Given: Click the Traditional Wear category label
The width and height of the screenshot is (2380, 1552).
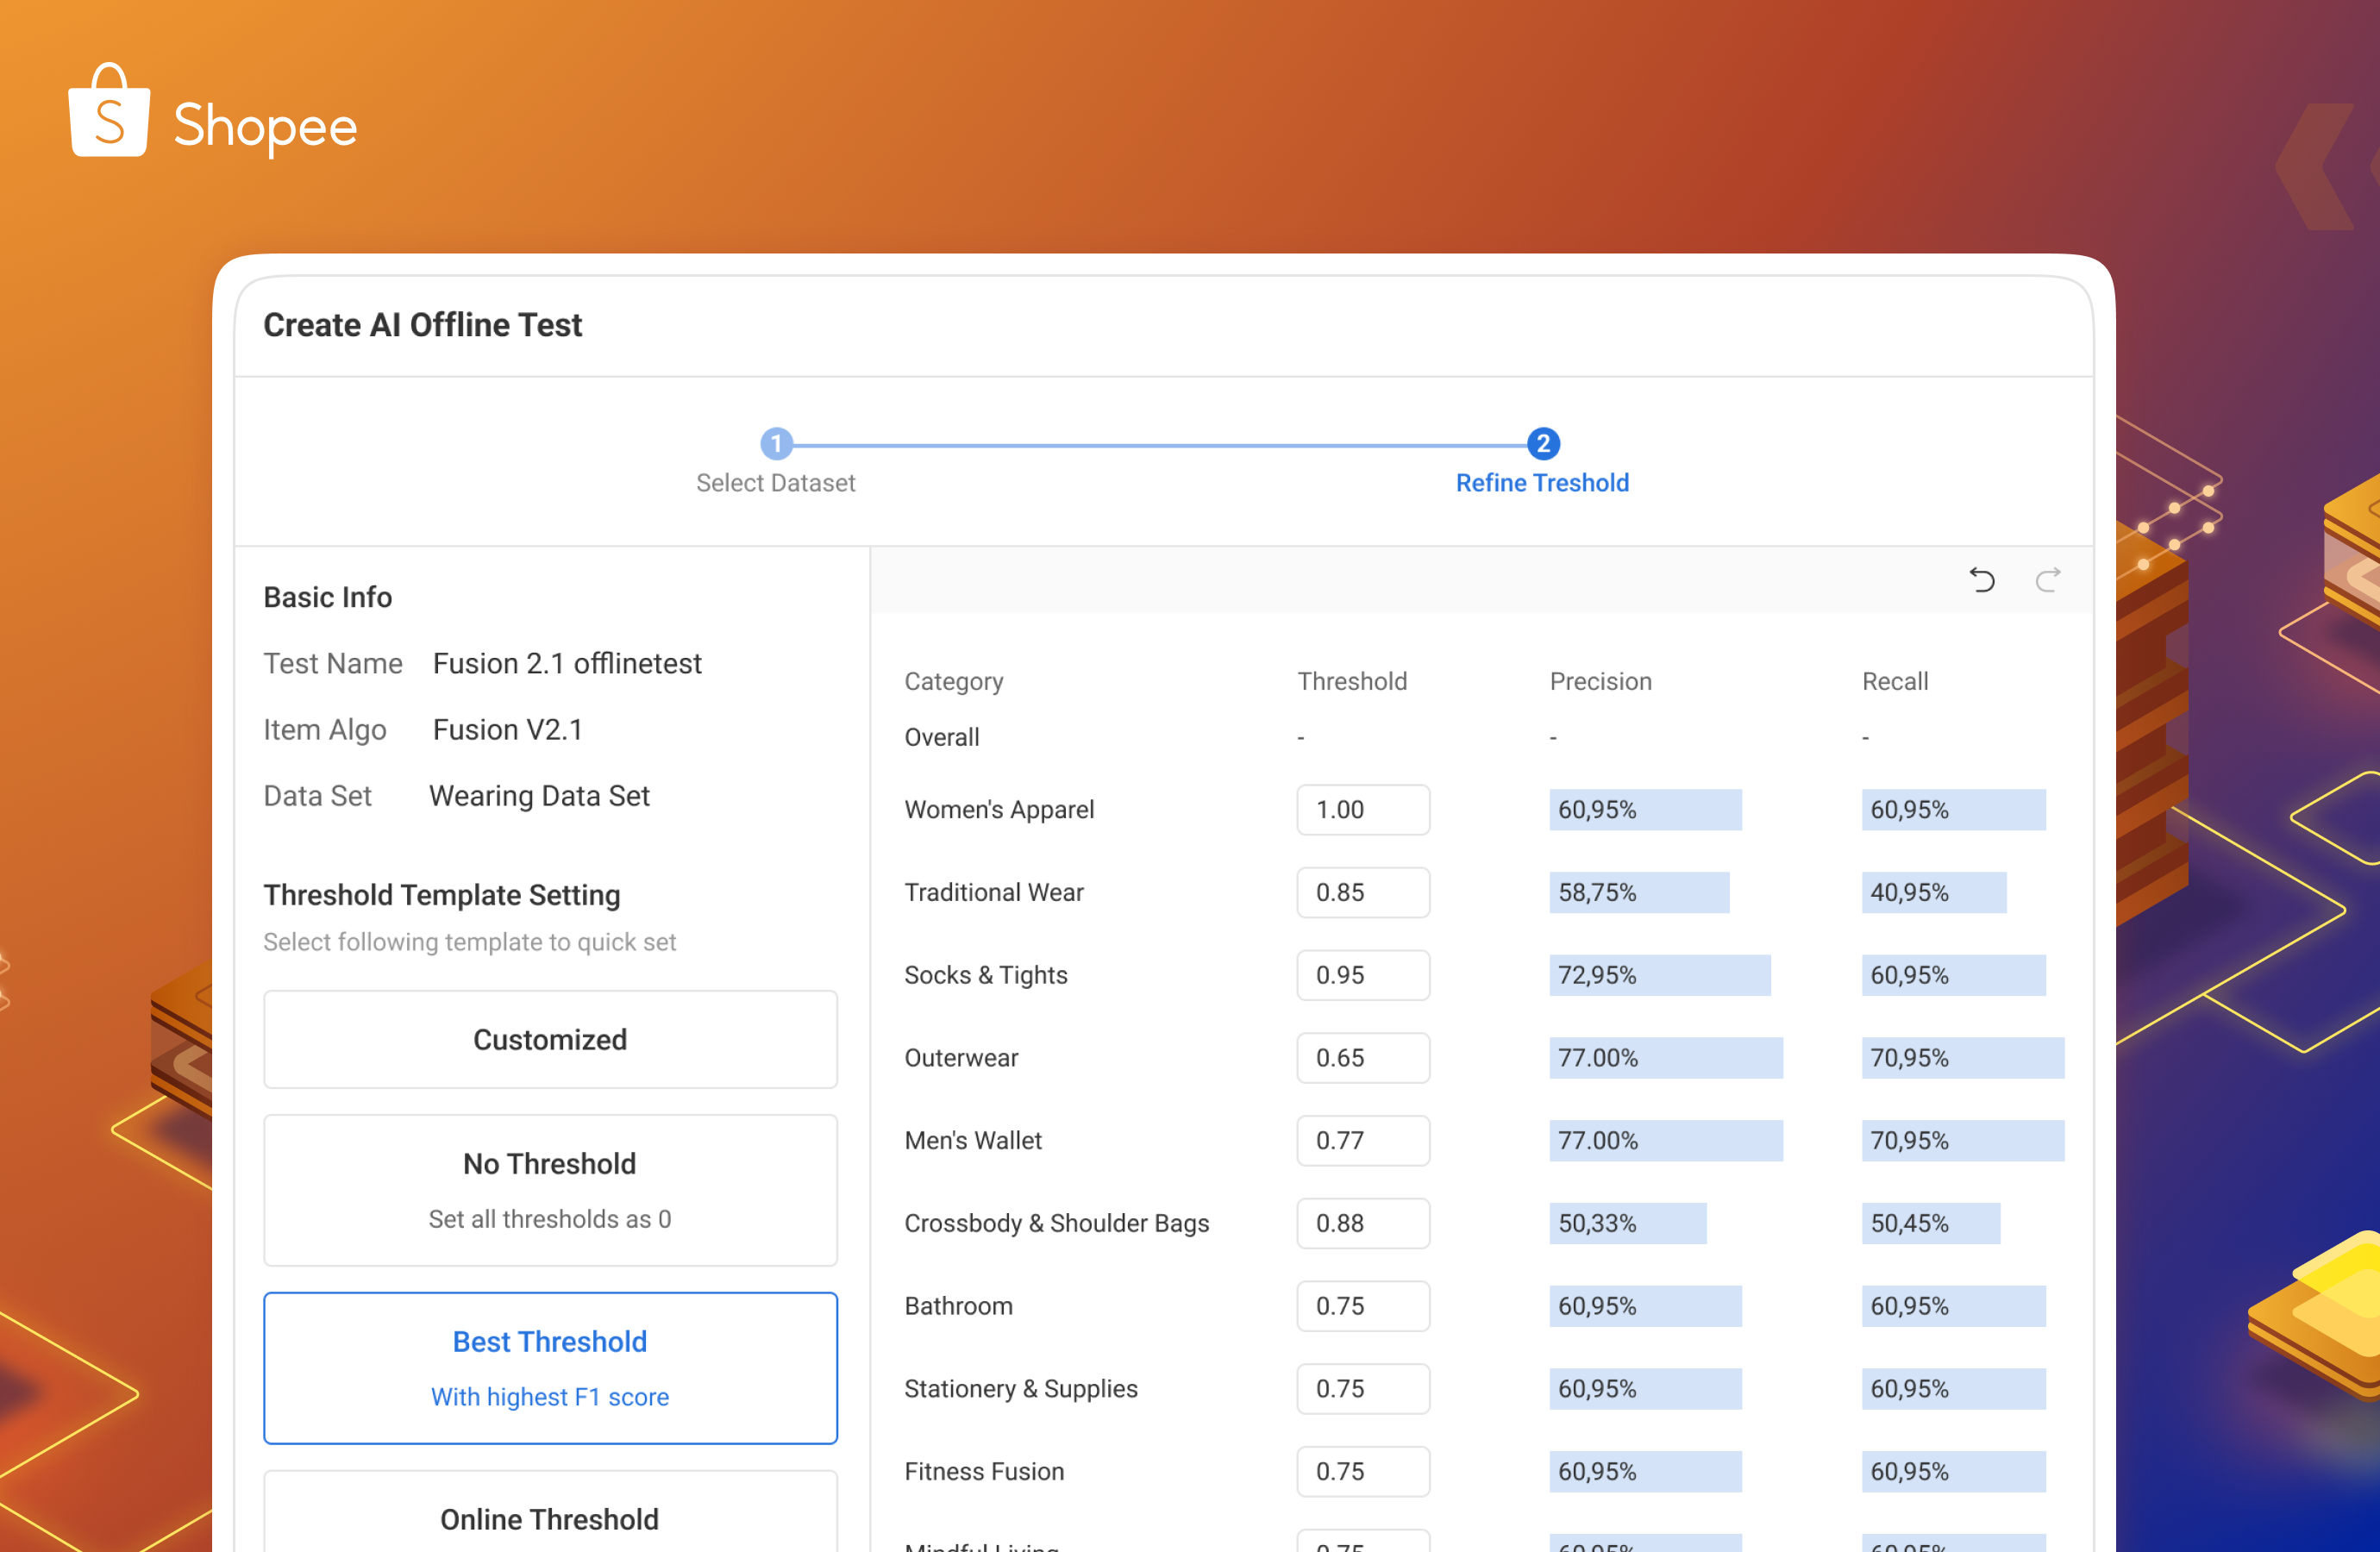Looking at the screenshot, I should tap(994, 892).
